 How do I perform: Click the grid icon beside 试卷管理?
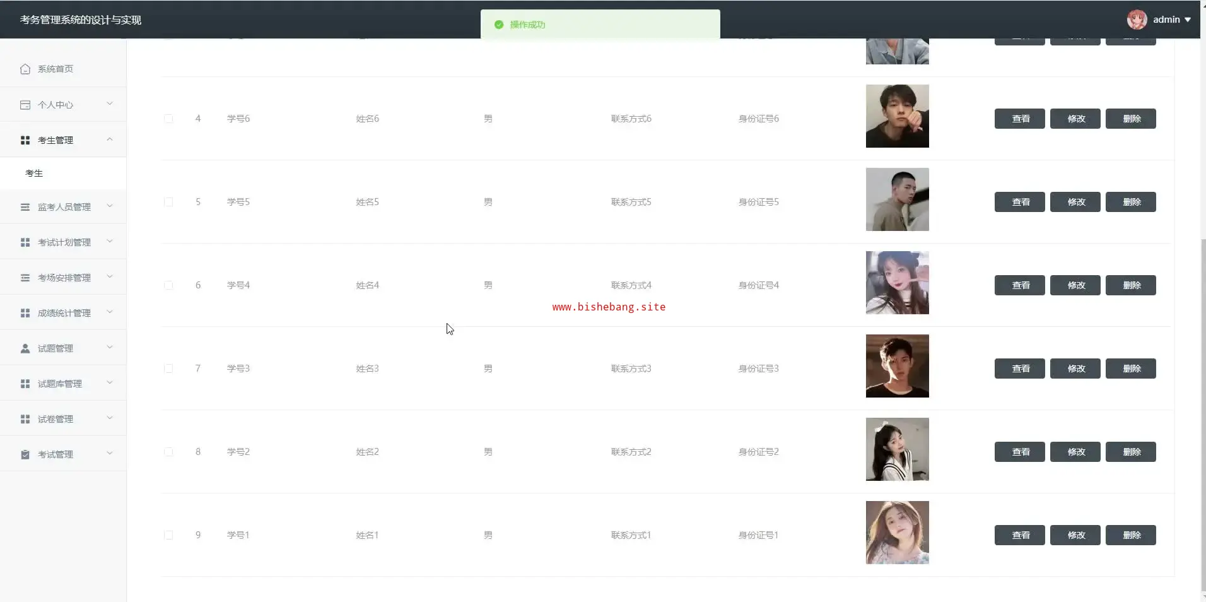tap(25, 419)
